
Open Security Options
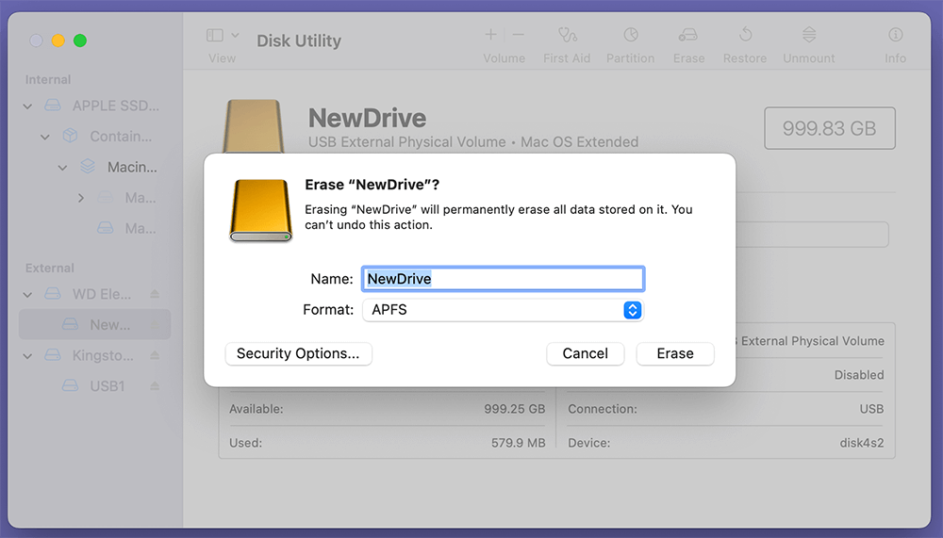298,353
